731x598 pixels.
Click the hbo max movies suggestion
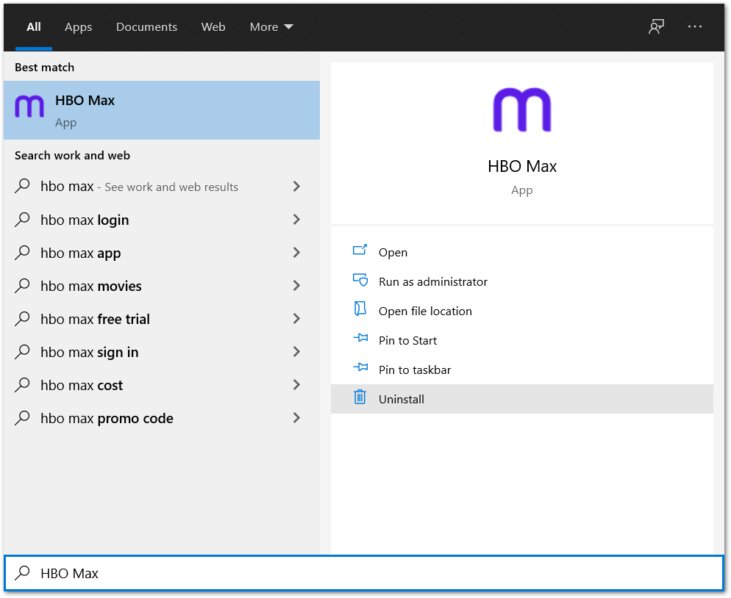[x=162, y=286]
